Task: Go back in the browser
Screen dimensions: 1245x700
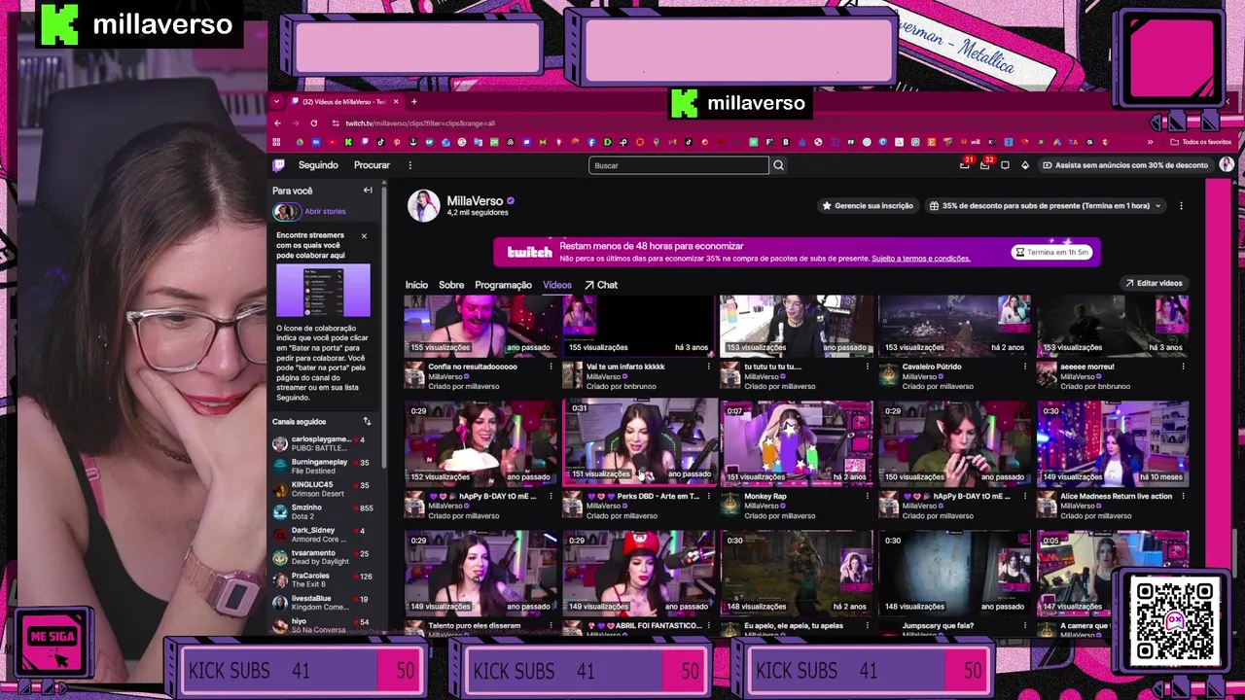Action: tap(277, 123)
